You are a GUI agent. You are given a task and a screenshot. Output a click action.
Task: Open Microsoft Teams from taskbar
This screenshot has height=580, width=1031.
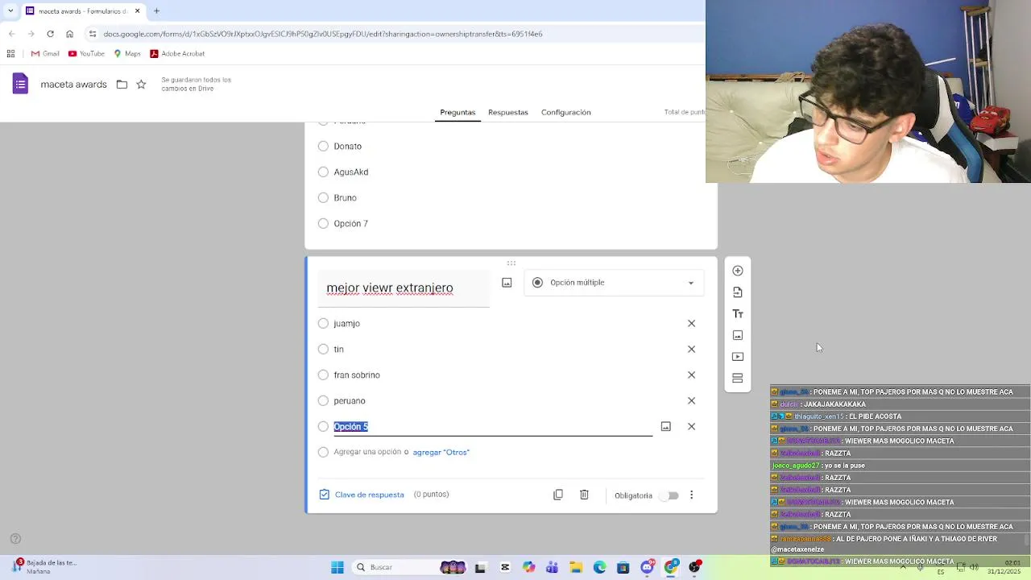552,567
